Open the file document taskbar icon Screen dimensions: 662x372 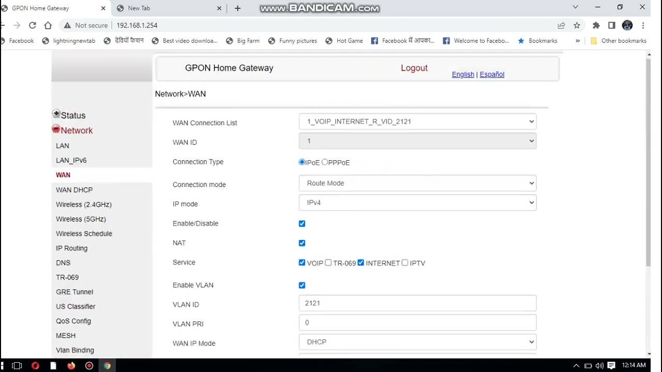point(53,366)
